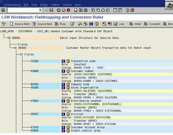Click the green Back arrow icon

(x=59, y=10)
